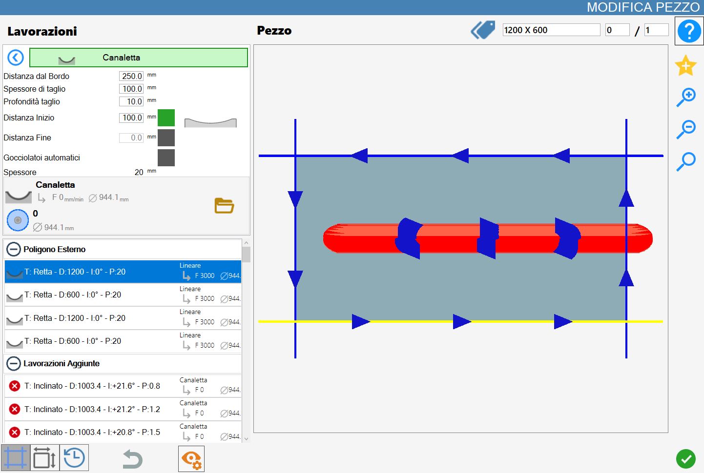
Task: Confirm with the green checkmark button
Action: [x=686, y=458]
